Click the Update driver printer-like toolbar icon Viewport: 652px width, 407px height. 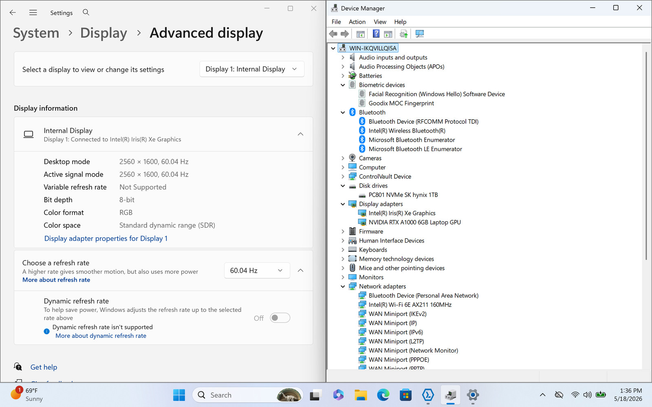(x=403, y=34)
